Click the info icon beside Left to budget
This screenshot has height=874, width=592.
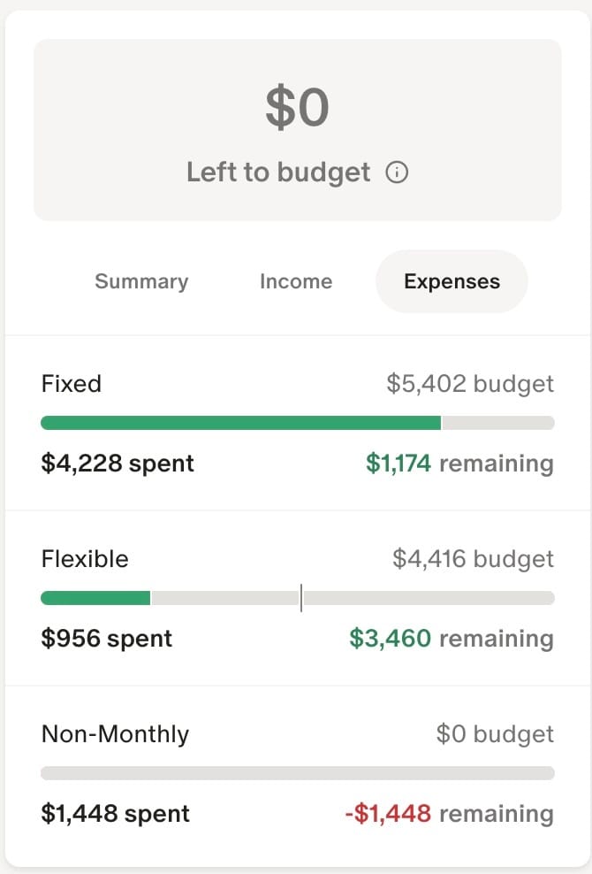(397, 172)
